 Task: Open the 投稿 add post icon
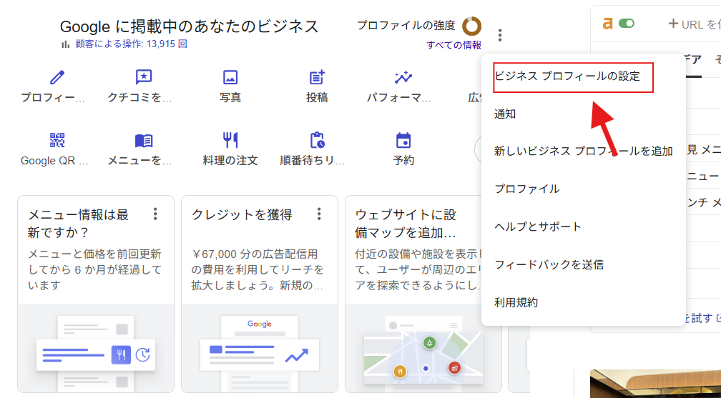(x=317, y=78)
